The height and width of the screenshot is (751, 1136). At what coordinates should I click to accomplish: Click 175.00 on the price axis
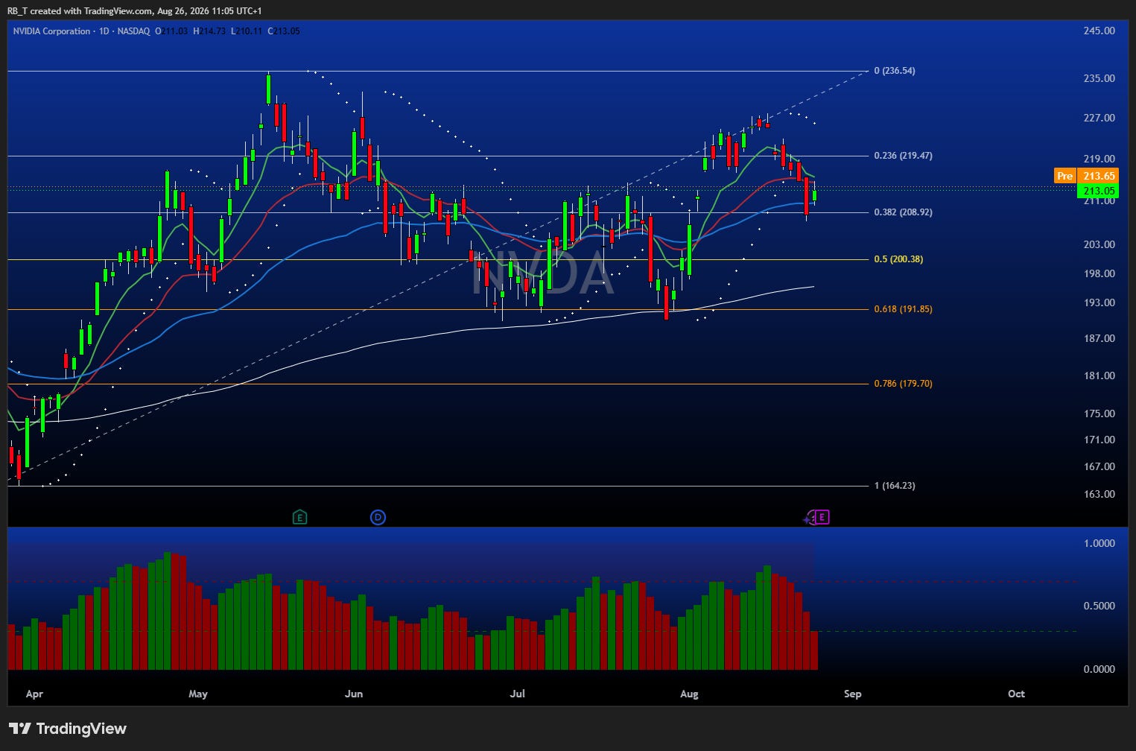pos(1099,413)
